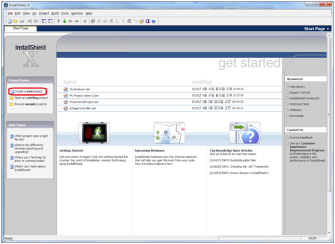Click the yellow folder-with-clock toolbar icon

141,21
